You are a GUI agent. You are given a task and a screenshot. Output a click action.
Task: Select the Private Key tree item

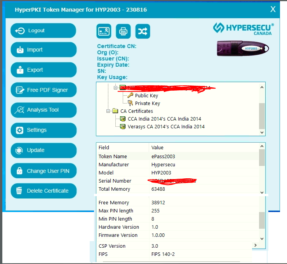[x=148, y=104]
